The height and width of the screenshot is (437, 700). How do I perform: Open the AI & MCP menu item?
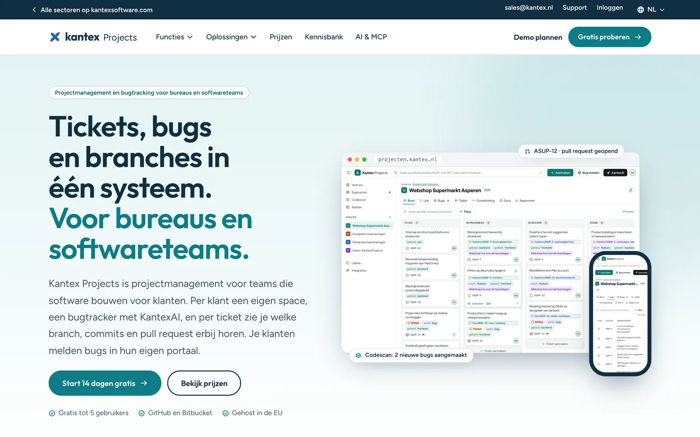[x=371, y=37]
